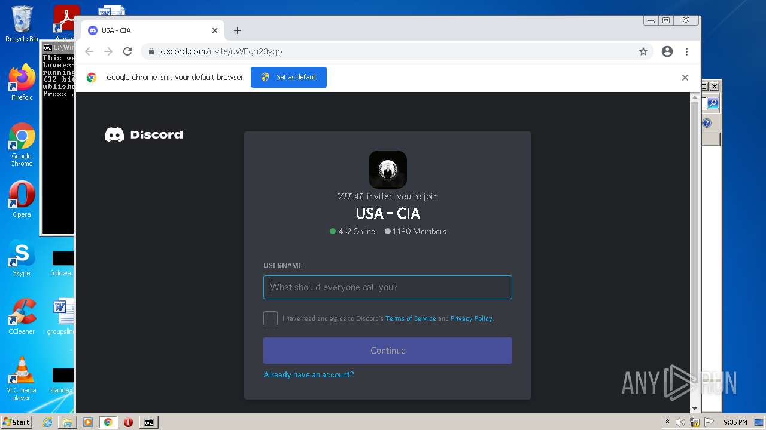766x430 pixels.
Task: Click the Continue button
Action: [x=388, y=351]
